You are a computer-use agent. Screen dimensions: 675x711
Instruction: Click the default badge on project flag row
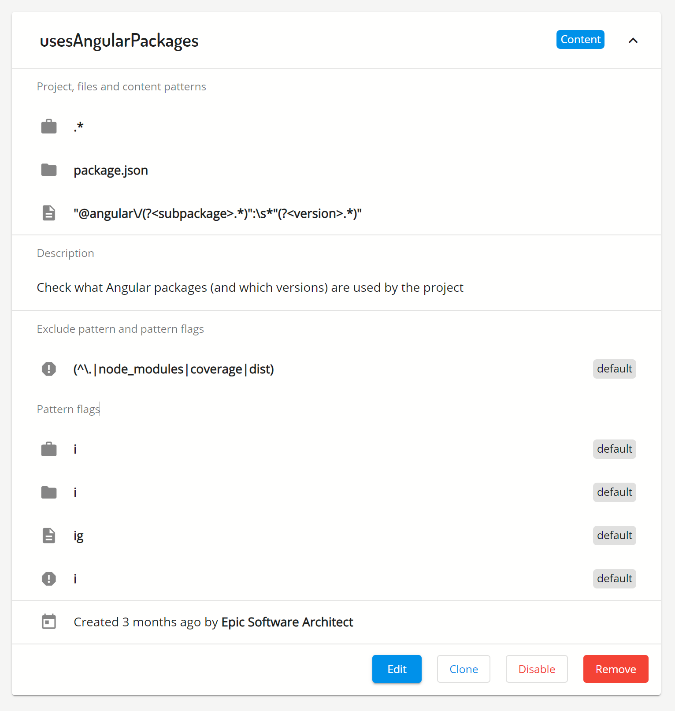[x=614, y=449]
